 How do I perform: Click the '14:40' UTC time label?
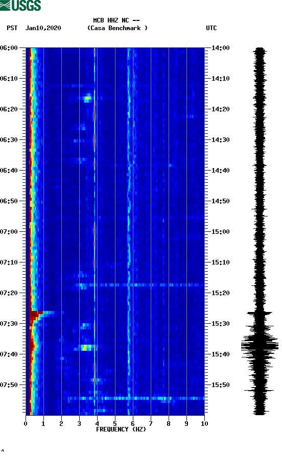coord(220,170)
